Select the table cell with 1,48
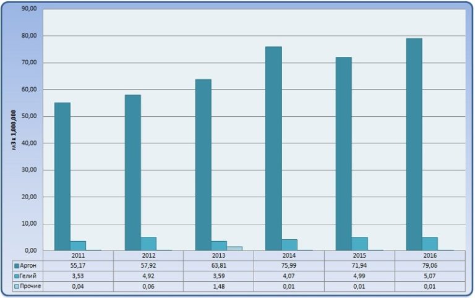This screenshot has width=475, height=298. [x=219, y=286]
